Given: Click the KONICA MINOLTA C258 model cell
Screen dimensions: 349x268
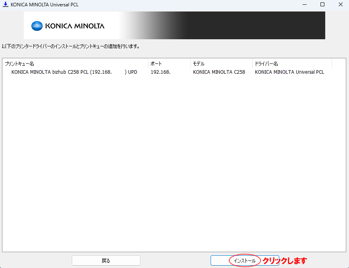Looking at the screenshot, I should [x=219, y=72].
